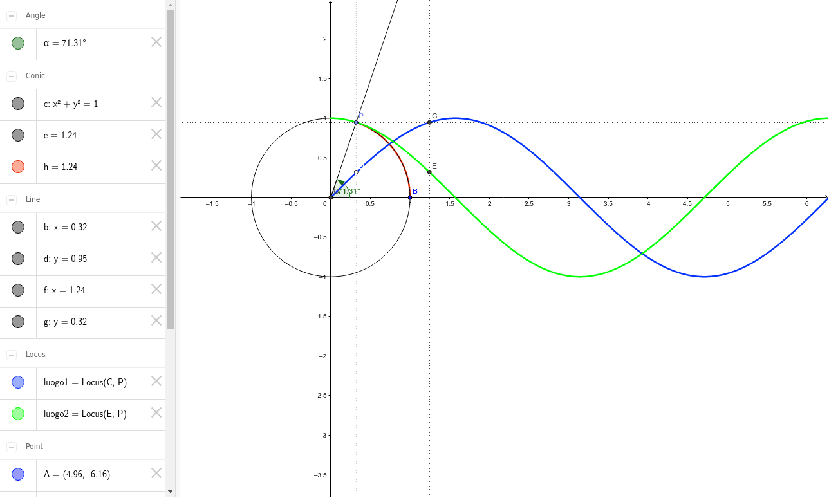Remove line g: y = 0.32
This screenshot has height=498, width=829.
point(156,321)
